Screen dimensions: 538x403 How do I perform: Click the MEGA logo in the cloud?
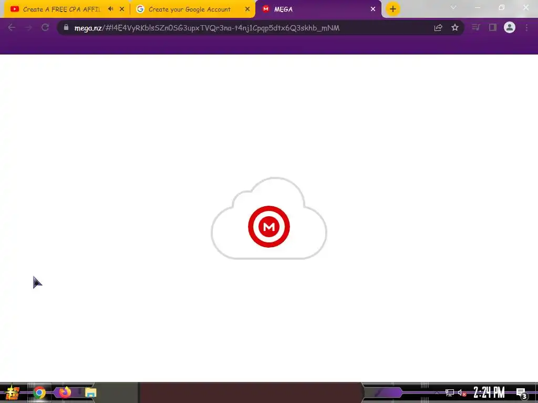point(269,227)
